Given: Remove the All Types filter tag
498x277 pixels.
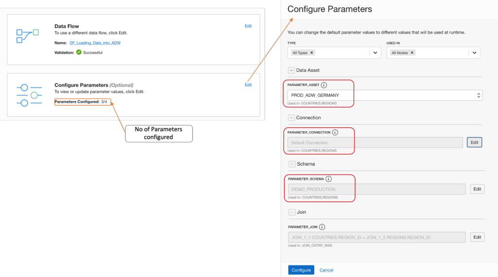Looking at the screenshot, I should [312, 52].
